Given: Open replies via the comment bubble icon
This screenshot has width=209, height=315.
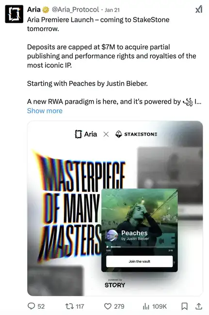Looking at the screenshot, I should 31,306.
